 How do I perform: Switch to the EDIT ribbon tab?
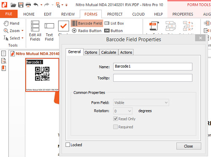(x=48, y=14)
